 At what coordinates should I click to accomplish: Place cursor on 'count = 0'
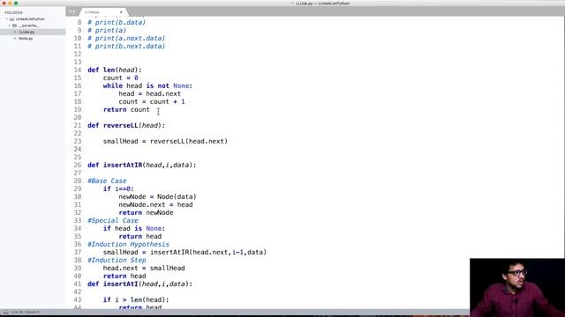[120, 77]
